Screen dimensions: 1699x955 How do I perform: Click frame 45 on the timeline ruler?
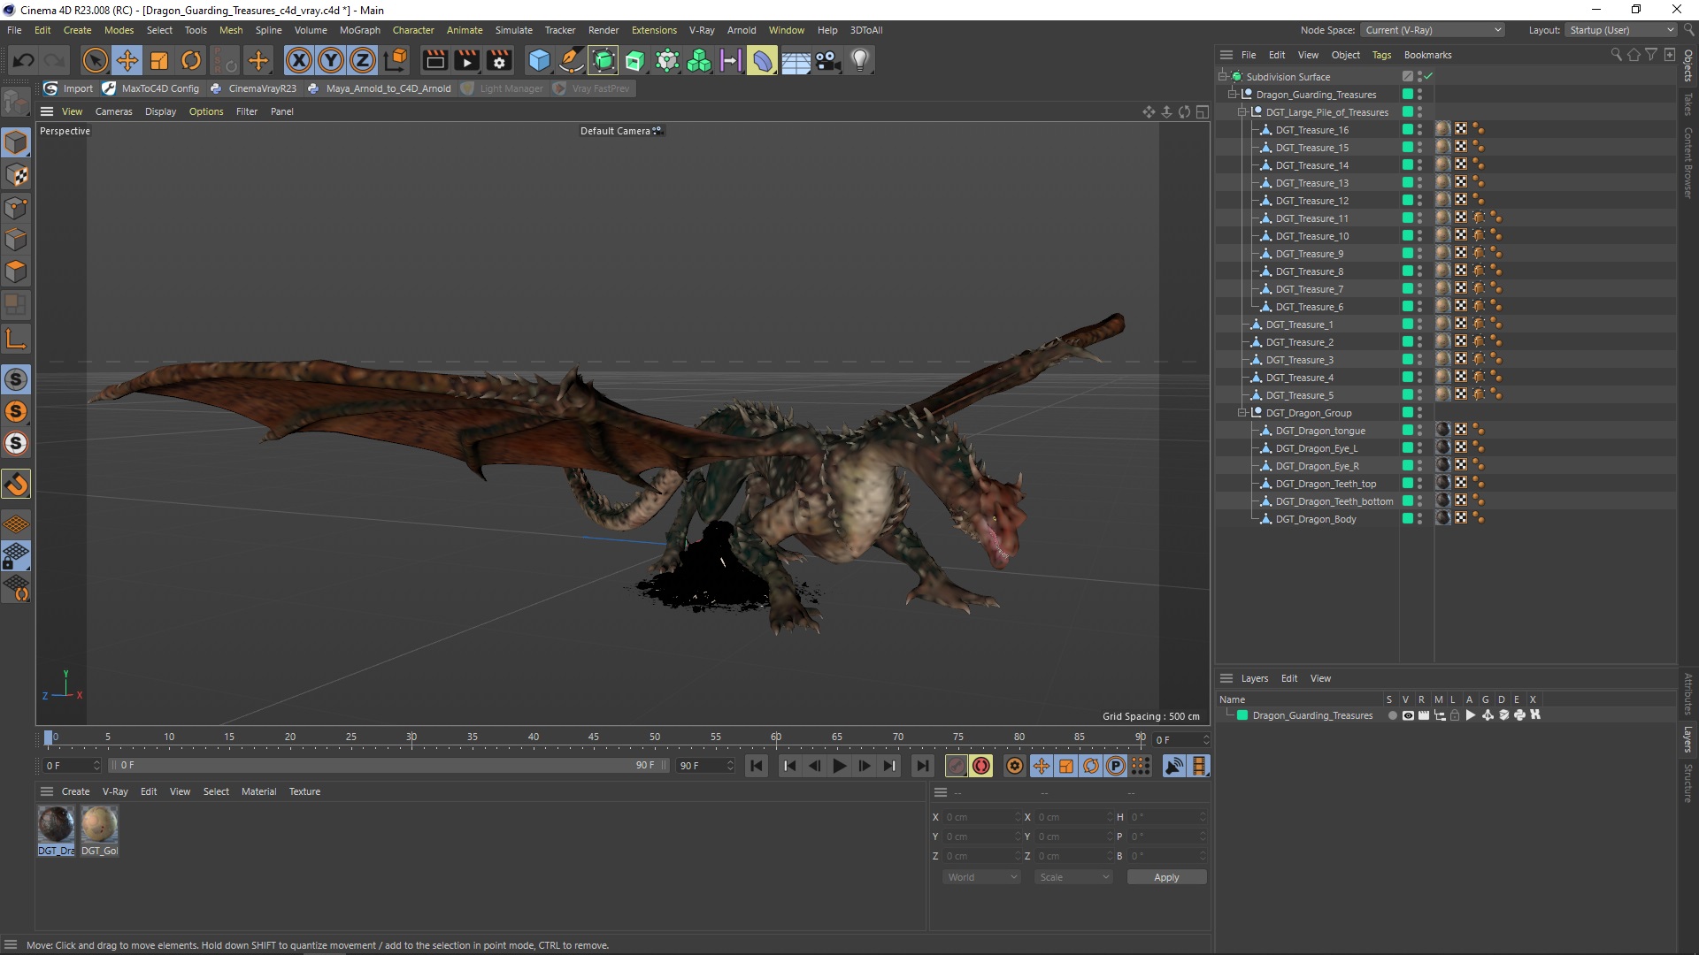point(594,737)
